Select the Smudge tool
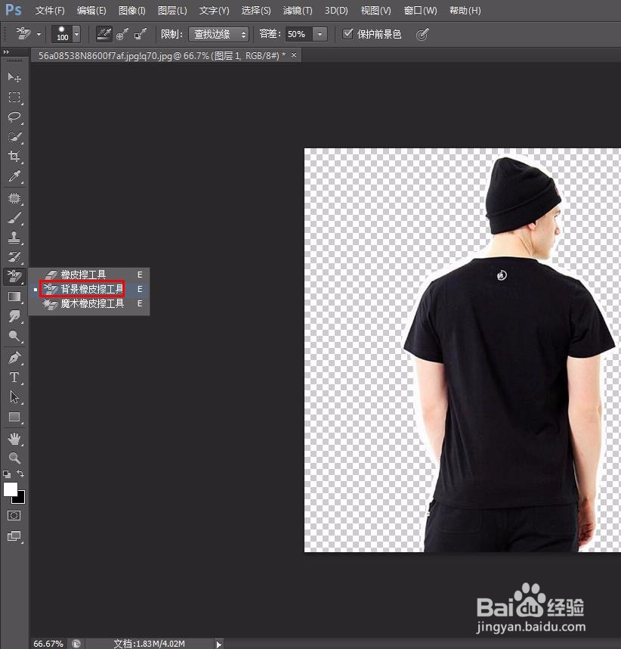The width and height of the screenshot is (621, 649). (x=14, y=317)
